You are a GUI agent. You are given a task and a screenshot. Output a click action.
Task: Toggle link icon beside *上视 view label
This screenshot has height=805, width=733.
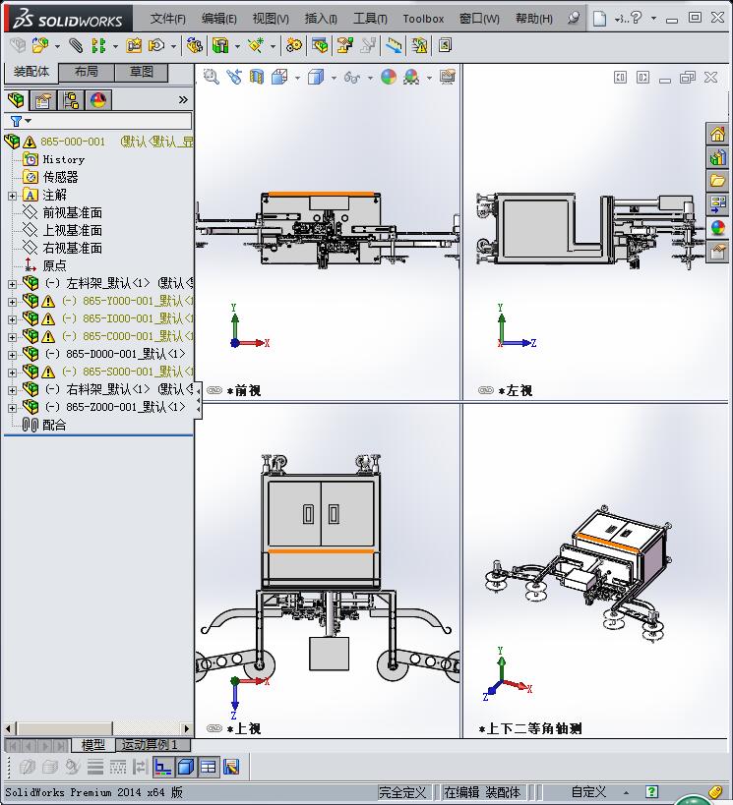click(214, 728)
